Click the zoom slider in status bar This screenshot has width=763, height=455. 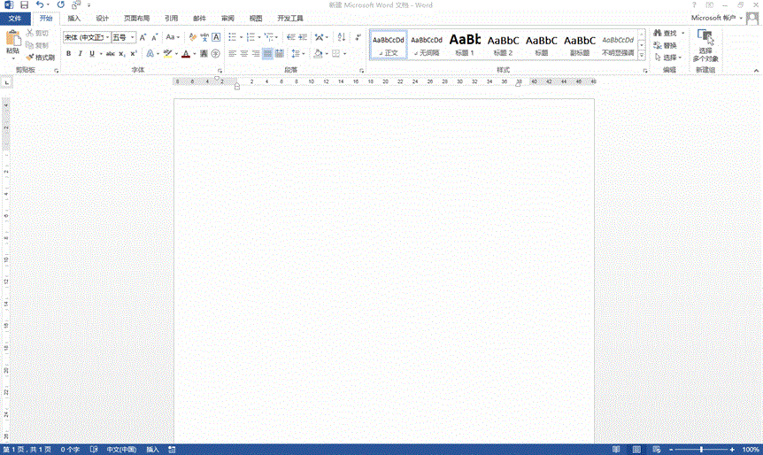702,450
